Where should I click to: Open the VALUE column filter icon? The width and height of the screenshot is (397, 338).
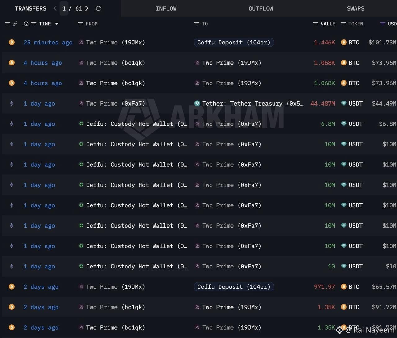click(315, 24)
